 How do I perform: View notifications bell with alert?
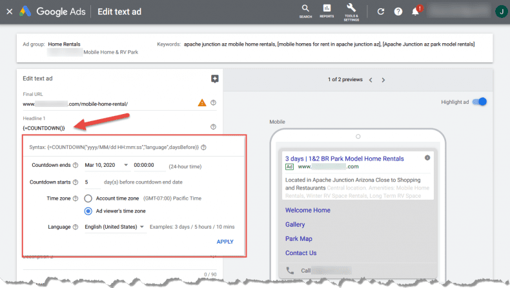pyautogui.click(x=416, y=12)
